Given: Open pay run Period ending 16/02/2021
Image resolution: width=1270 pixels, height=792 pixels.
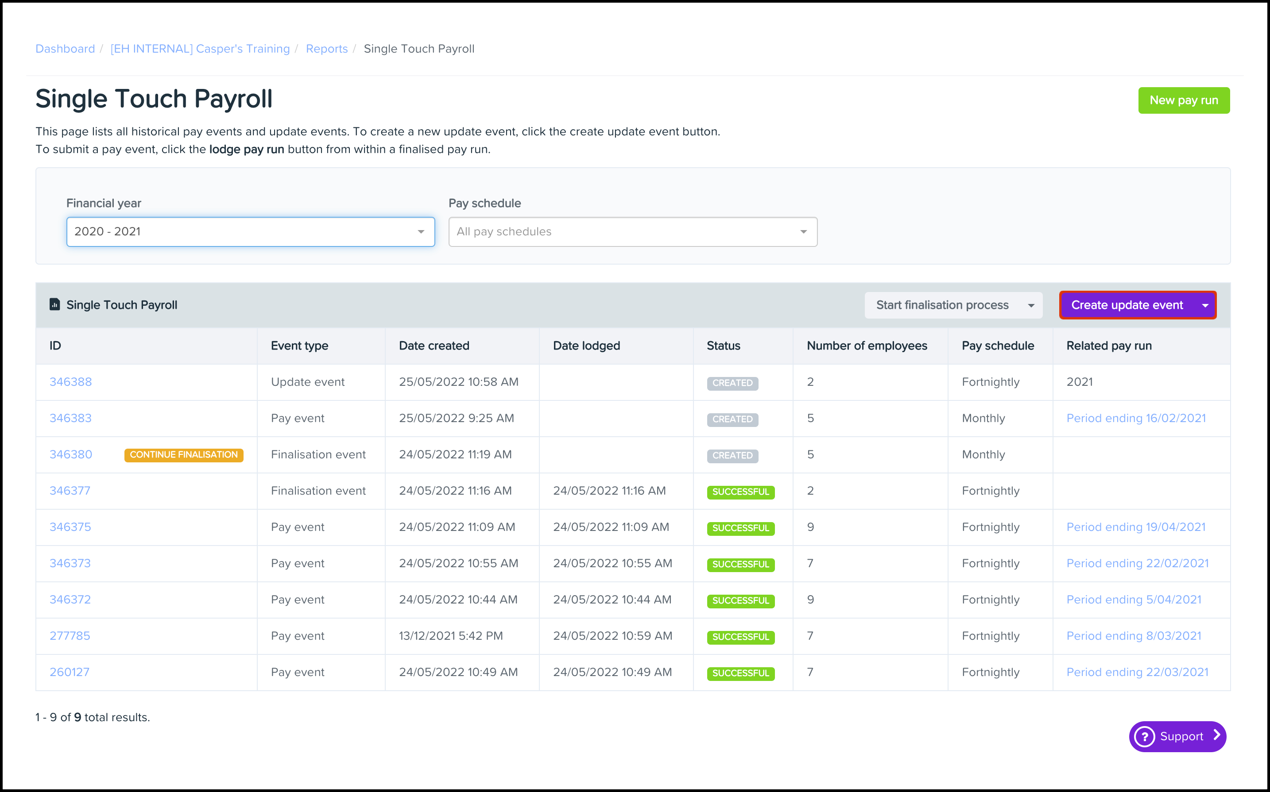Looking at the screenshot, I should 1136,418.
